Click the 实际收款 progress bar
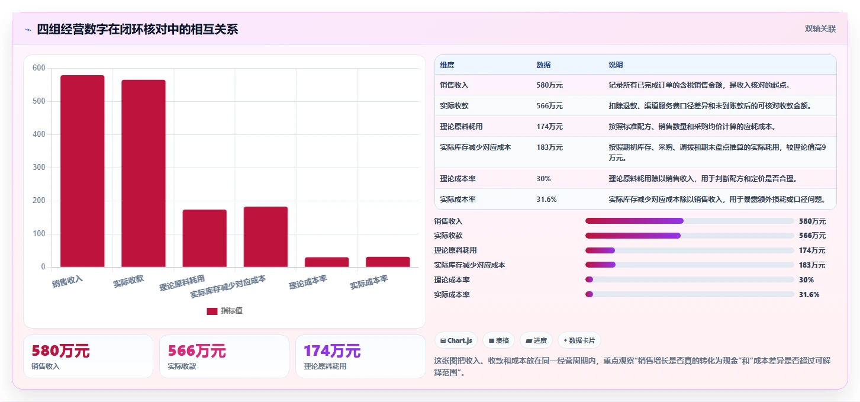This screenshot has width=860, height=402. click(x=690, y=236)
